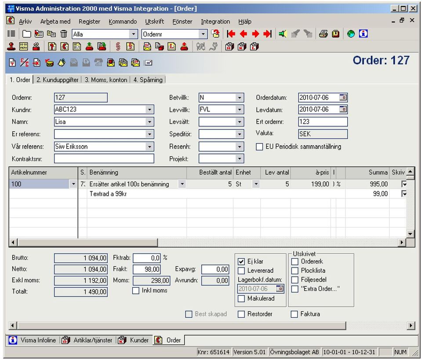Tick the Inkl moms checkbox
Image resolution: width=422 pixels, height=359 pixels.
(x=136, y=291)
